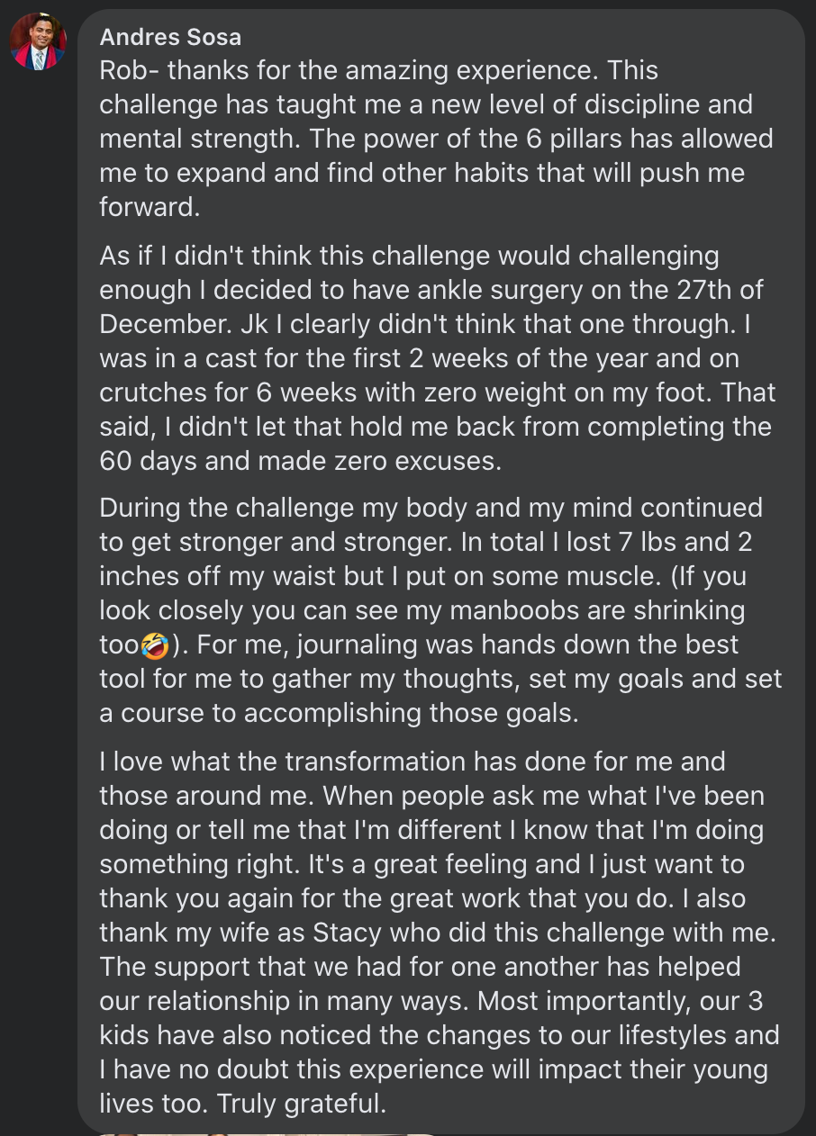Click the word 'journaling' in third paragraph
Viewport: 816px width, 1136px height.
(x=354, y=645)
